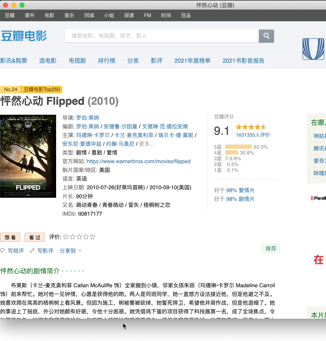
Task: Go to 选电影 tab
Action: [48, 61]
